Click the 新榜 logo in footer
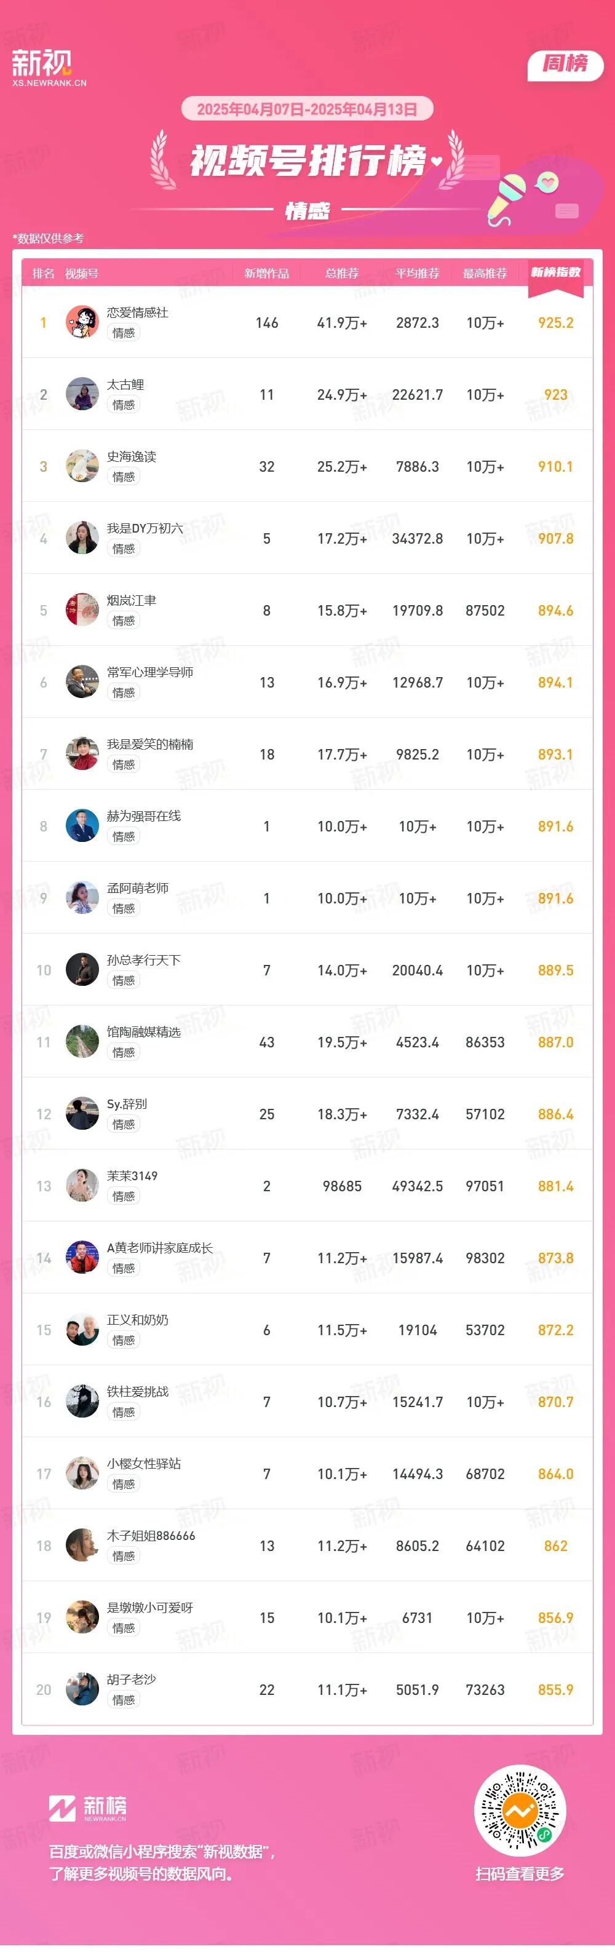Image resolution: width=615 pixels, height=1952 pixels. [88, 1808]
